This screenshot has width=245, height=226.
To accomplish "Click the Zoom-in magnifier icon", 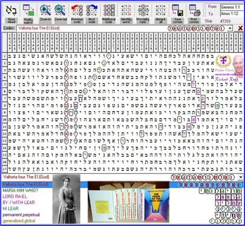I will pyautogui.click(x=45, y=10).
